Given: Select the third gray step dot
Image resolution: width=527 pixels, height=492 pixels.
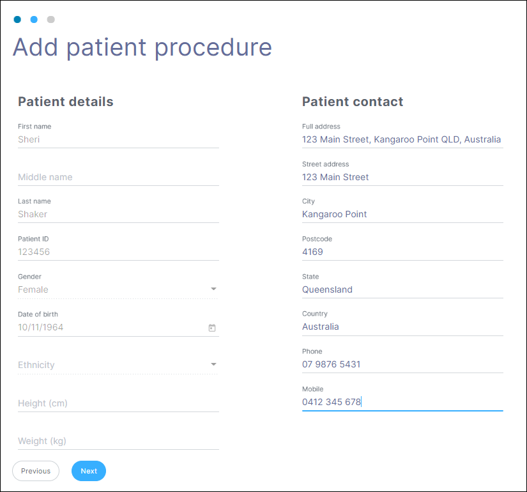Looking at the screenshot, I should (x=51, y=19).
